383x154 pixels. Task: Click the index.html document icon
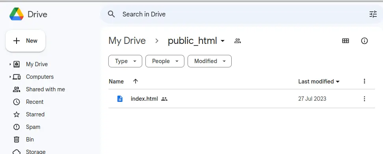pyautogui.click(x=120, y=99)
